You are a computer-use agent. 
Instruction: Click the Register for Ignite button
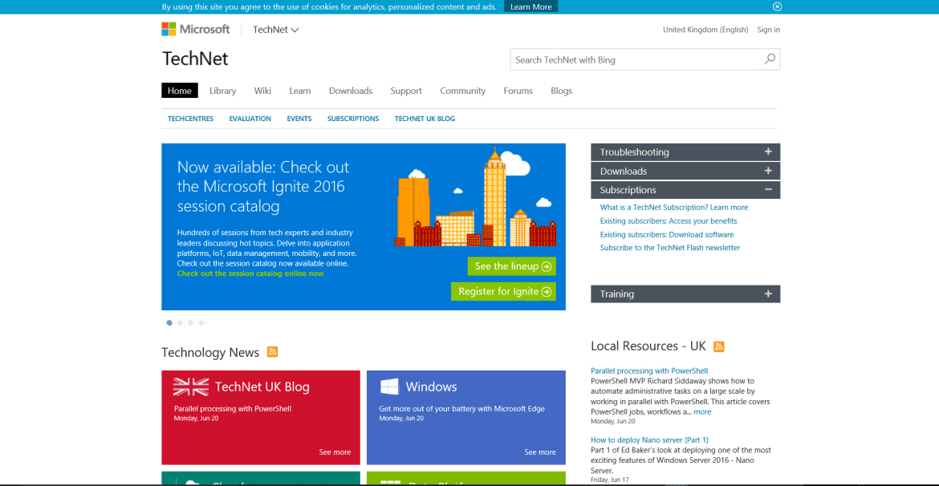pyautogui.click(x=503, y=291)
